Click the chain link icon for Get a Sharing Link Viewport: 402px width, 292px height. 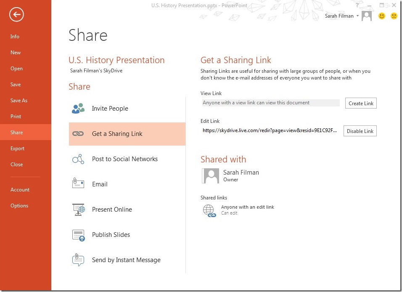(78, 133)
